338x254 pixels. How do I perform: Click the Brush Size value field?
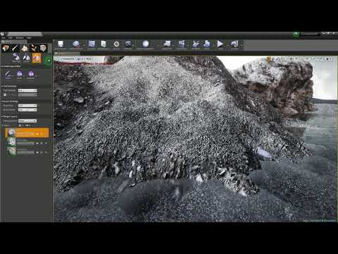(x=27, y=106)
